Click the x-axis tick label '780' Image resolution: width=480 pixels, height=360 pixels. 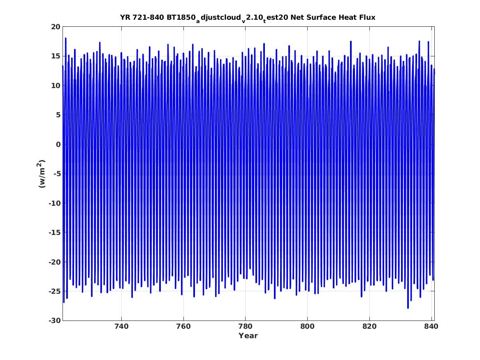pos(245,326)
